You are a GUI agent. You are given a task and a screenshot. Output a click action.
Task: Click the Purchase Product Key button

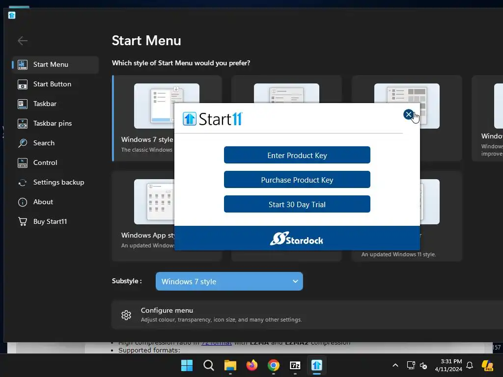click(x=297, y=180)
